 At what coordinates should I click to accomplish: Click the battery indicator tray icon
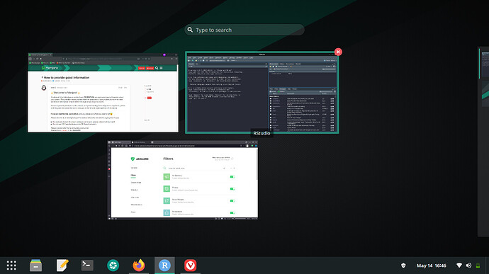click(478, 266)
